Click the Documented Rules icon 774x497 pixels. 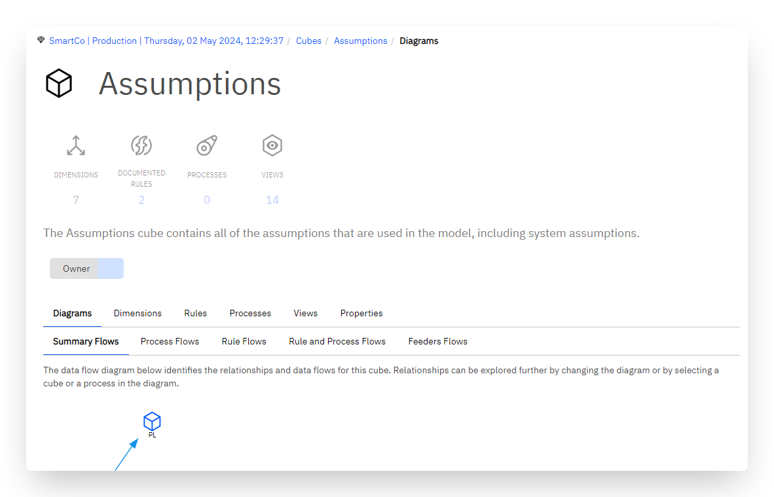point(141,145)
